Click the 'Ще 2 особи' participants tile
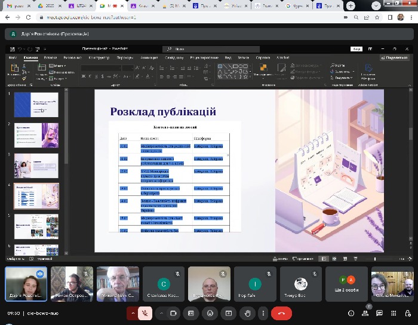 tap(347, 283)
